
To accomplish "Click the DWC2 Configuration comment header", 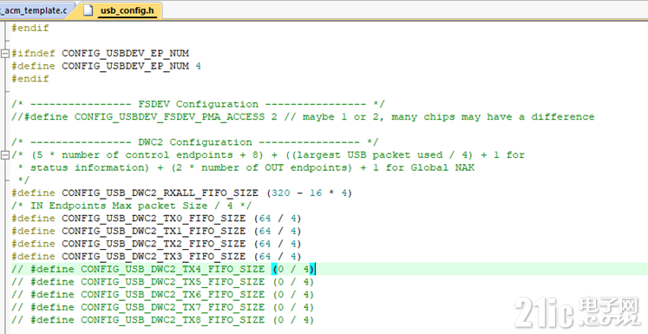I will [194, 142].
